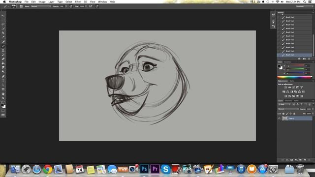315x177 pixels.
Task: Toggle pressure for opacity button
Action: pos(71,6)
